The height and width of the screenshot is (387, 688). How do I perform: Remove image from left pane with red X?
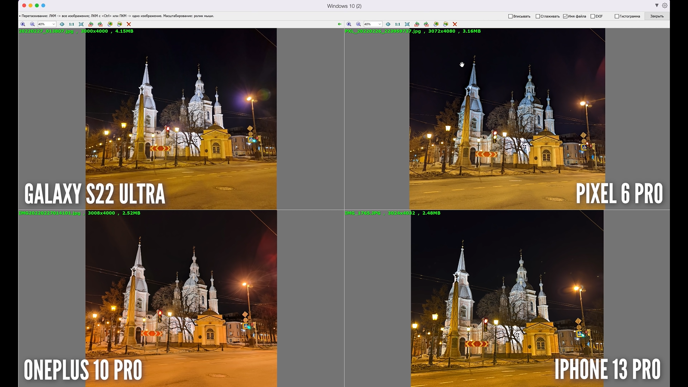tap(129, 24)
